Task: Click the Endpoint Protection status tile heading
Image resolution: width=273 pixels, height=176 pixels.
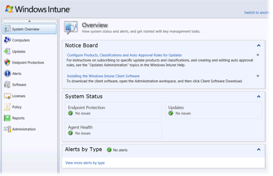Action: point(87,108)
